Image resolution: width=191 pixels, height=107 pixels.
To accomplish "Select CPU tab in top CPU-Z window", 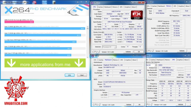I will click(94, 7).
